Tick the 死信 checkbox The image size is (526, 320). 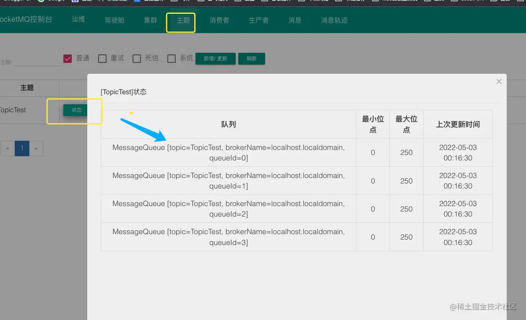pos(137,59)
